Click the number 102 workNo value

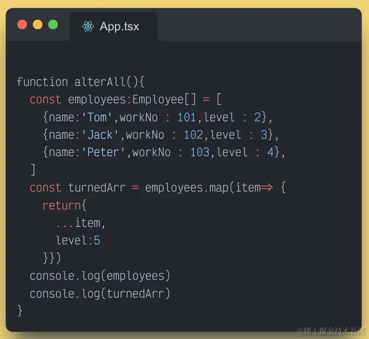click(193, 135)
